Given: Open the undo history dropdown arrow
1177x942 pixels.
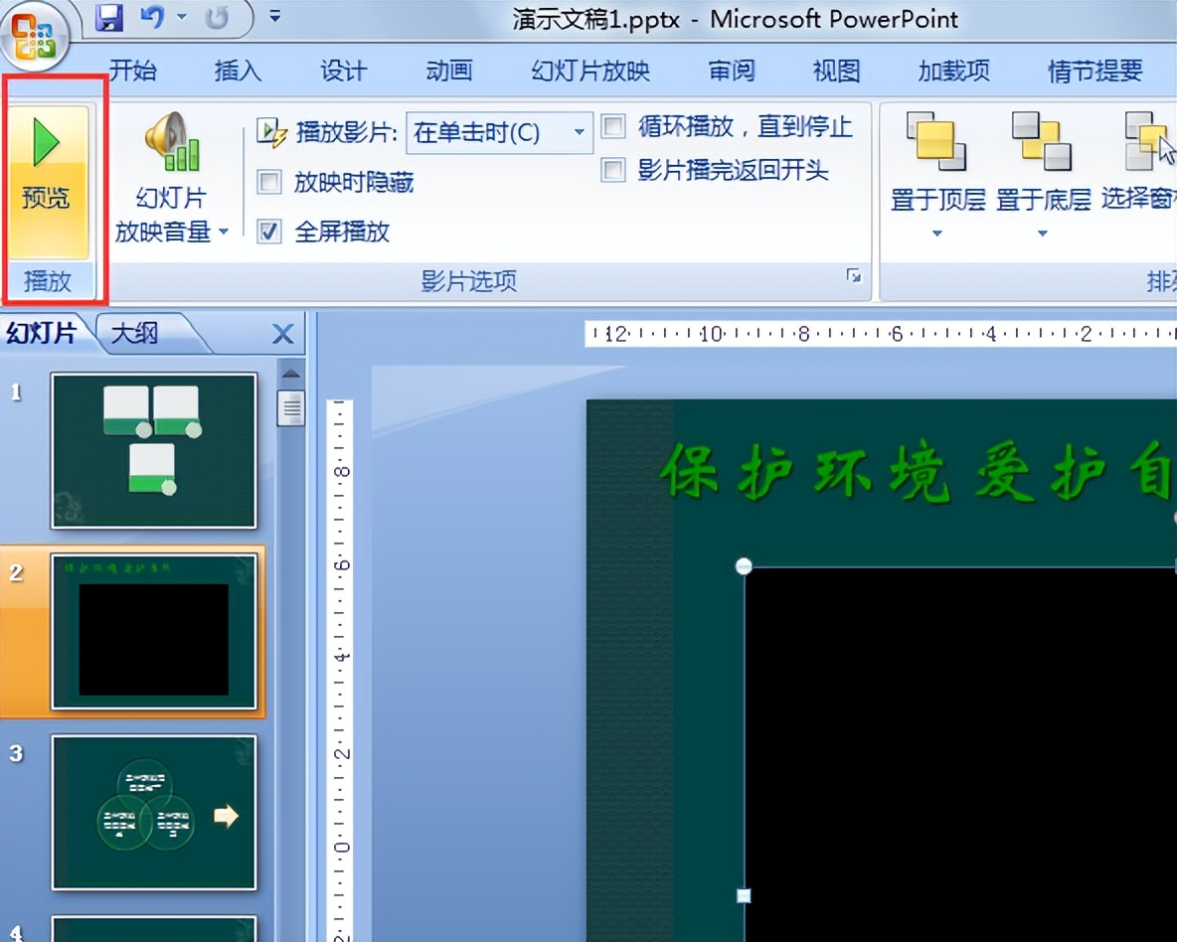Looking at the screenshot, I should tap(182, 17).
